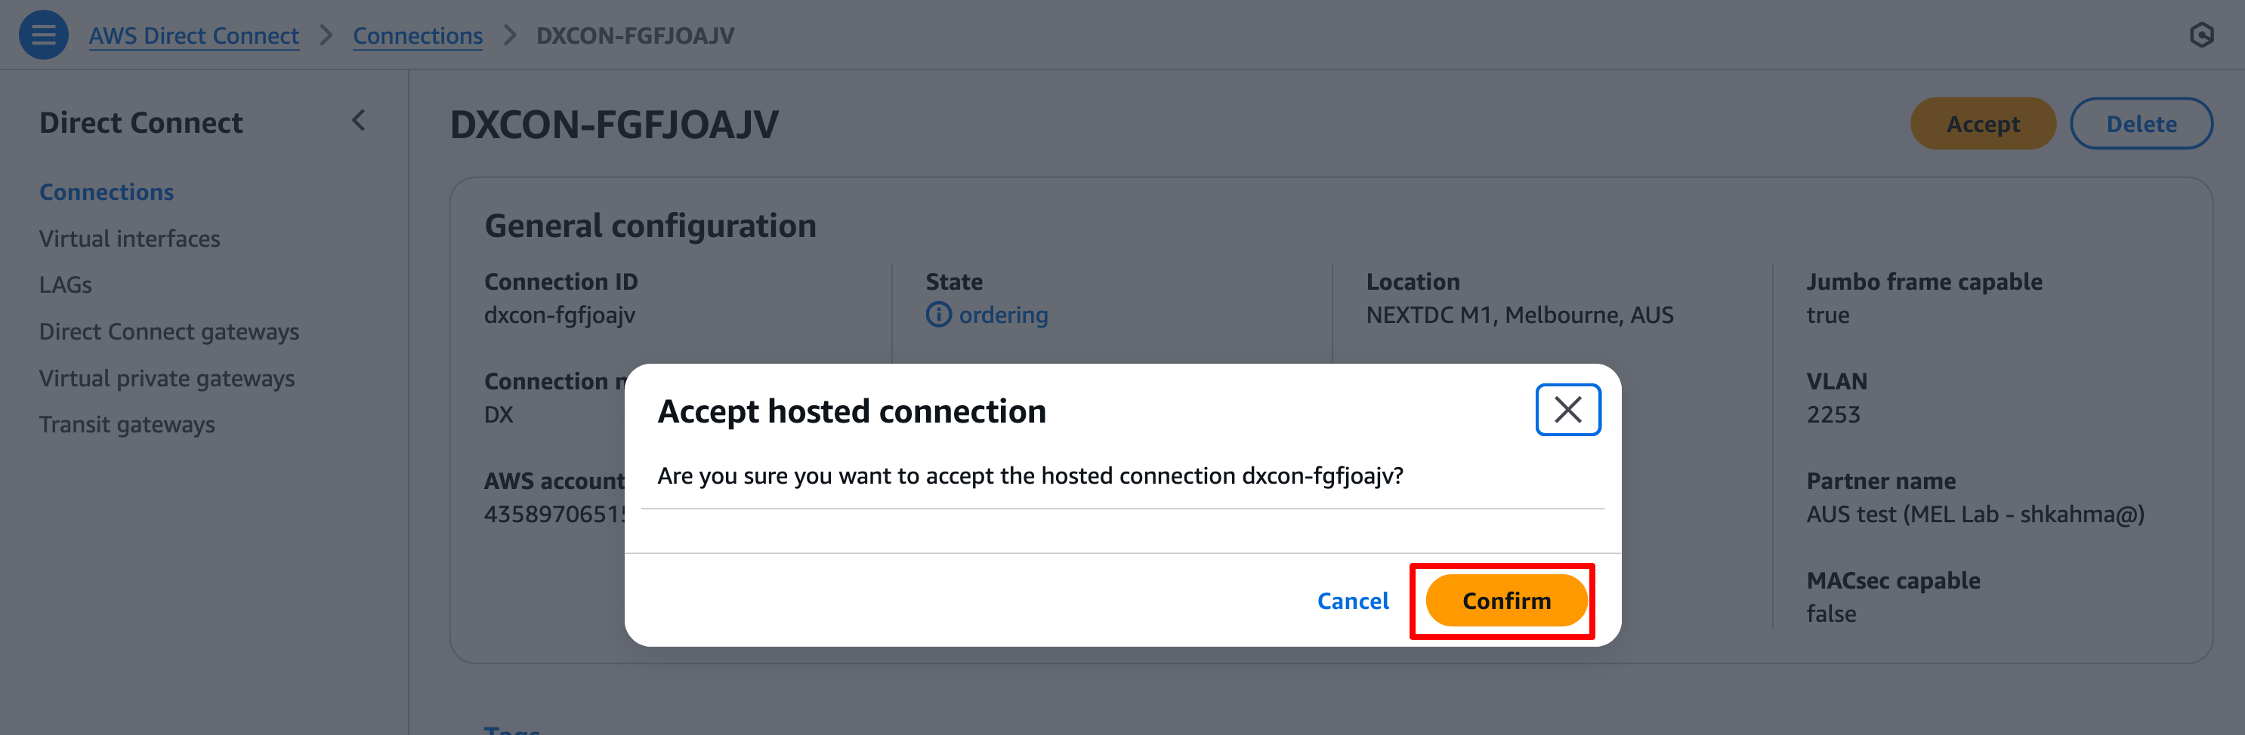Viewport: 2245px width, 735px height.
Task: Confirm accepting the hosted connection
Action: [x=1505, y=601]
